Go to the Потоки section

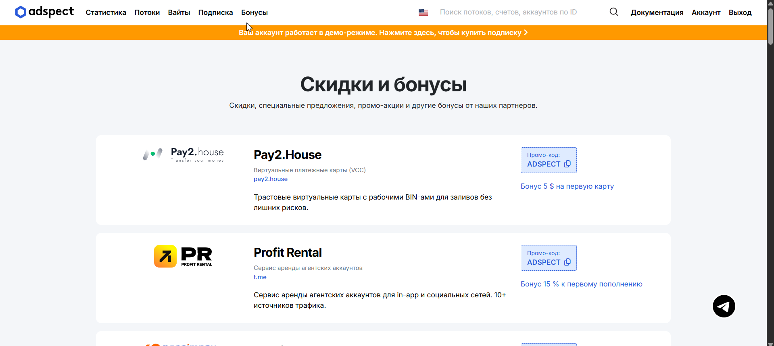point(147,12)
